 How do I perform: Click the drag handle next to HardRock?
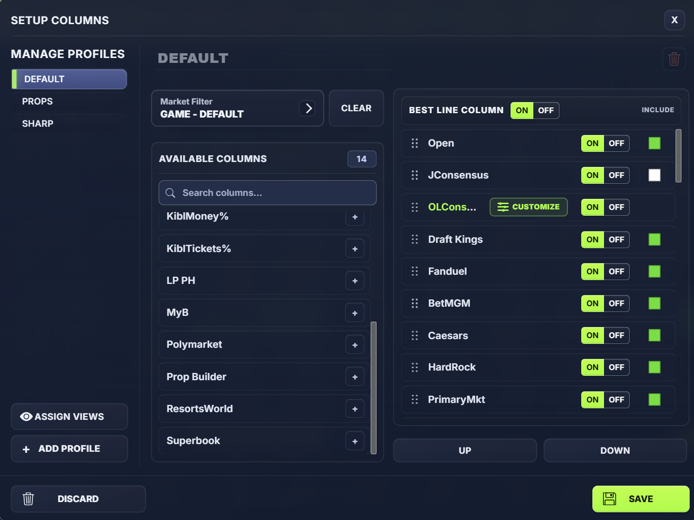tap(415, 367)
